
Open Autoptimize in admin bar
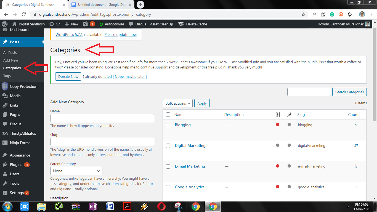111,24
